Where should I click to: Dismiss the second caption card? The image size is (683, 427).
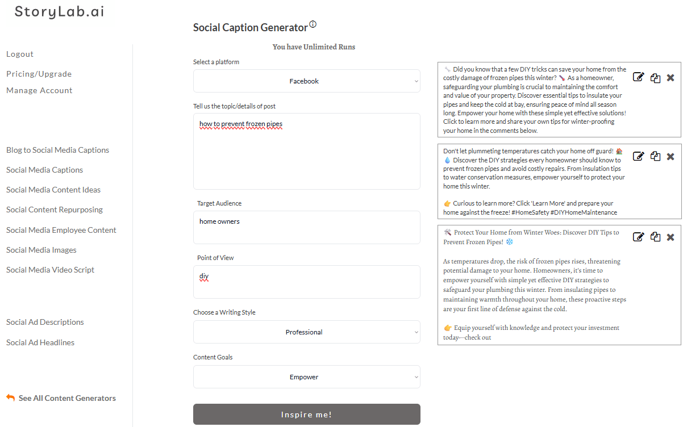tap(670, 156)
